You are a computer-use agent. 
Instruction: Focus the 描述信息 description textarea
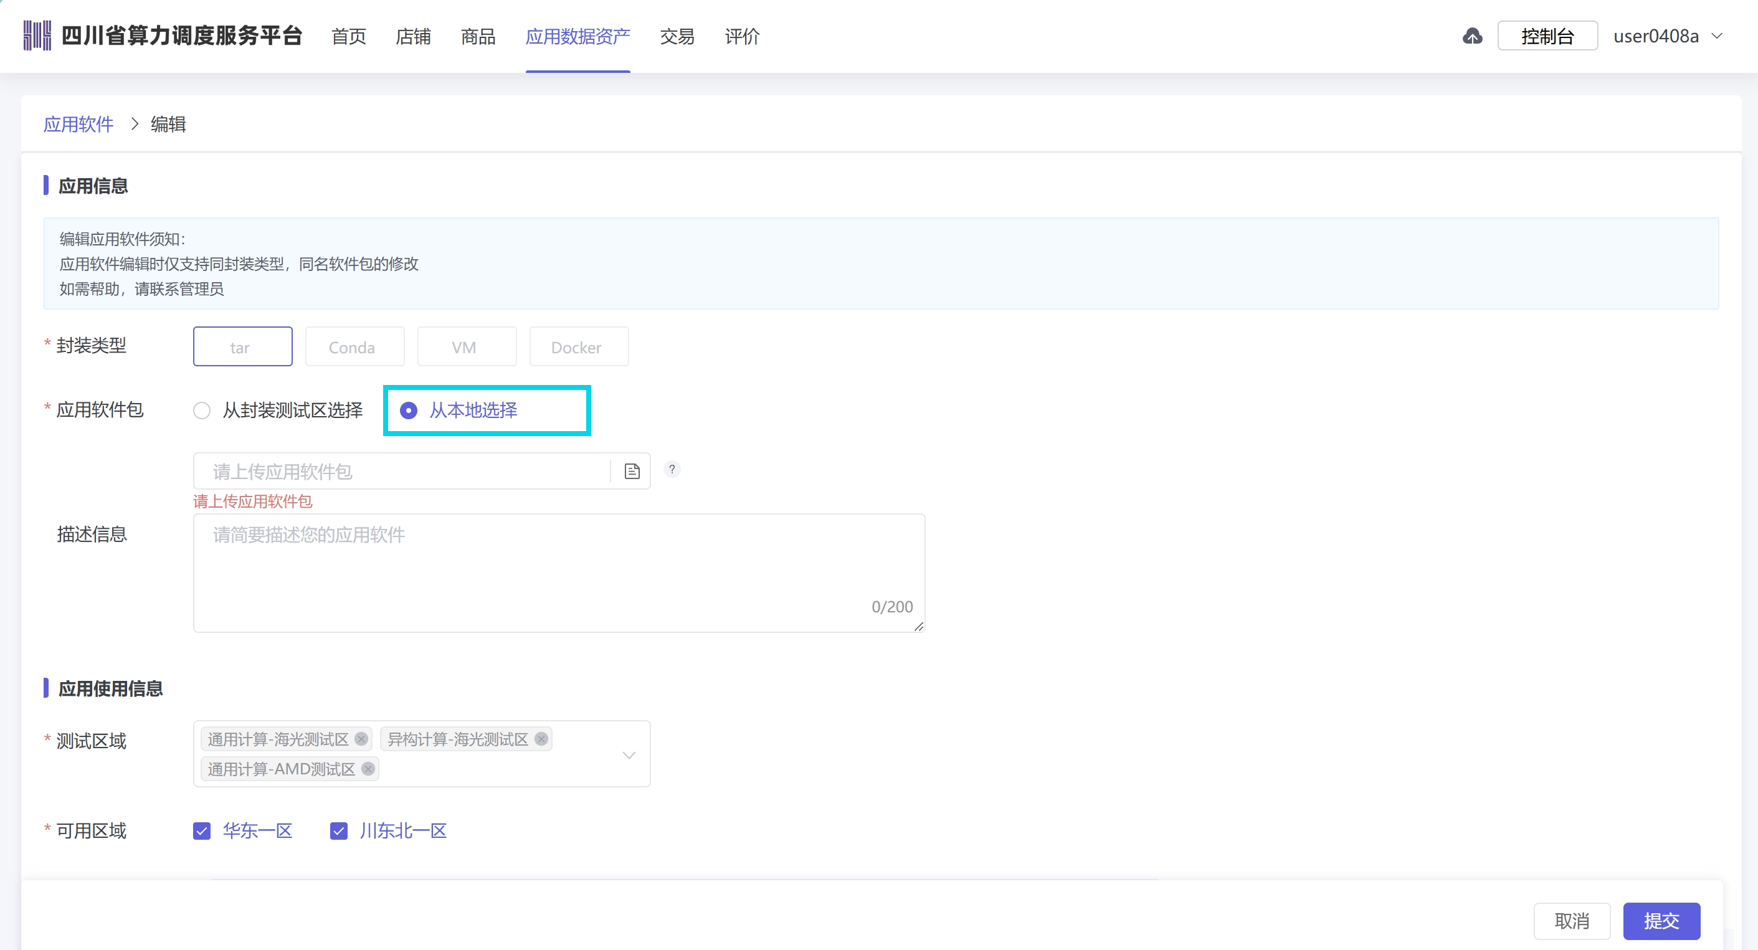(x=559, y=572)
